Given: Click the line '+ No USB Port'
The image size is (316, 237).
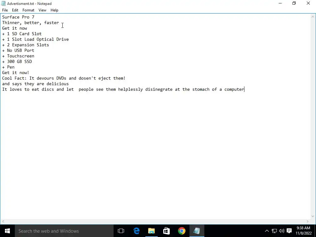Looking at the screenshot, I should tap(18, 50).
